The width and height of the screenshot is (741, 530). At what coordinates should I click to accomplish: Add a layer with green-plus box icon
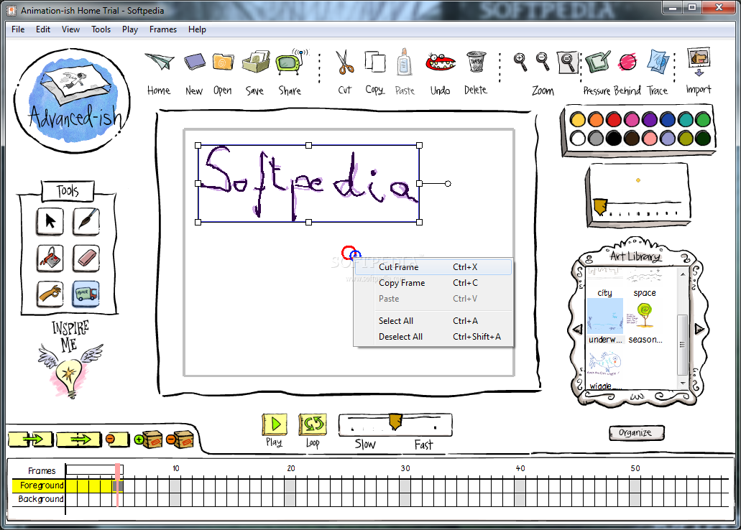click(x=148, y=440)
